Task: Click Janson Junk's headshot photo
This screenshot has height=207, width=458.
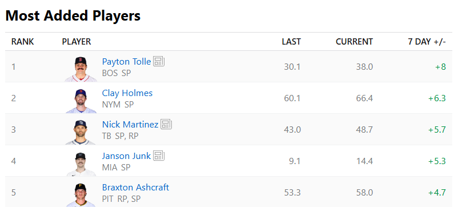Action: 81,164
